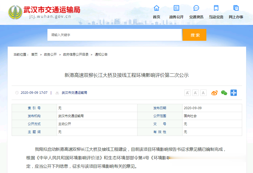The height and width of the screenshot is (173, 253).
Task: Click the 武汉市交通运输局 source link
Action: click(74, 92)
